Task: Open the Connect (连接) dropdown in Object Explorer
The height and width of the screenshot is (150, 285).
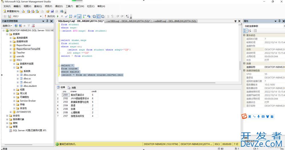Action: pos(7,26)
